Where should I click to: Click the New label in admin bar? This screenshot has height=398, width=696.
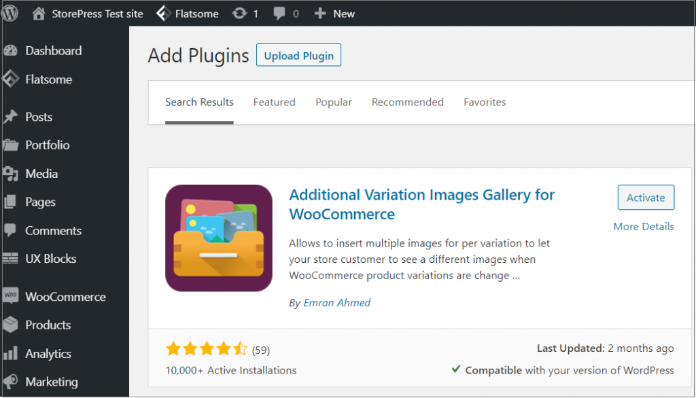coord(344,14)
